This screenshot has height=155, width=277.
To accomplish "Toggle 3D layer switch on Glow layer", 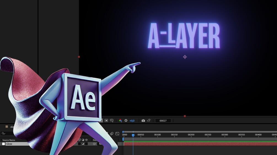I will 86,144.
